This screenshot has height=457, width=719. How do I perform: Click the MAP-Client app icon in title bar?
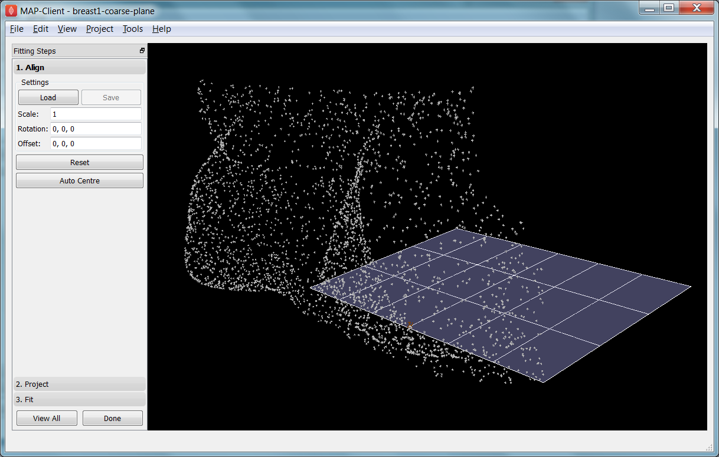11,9
